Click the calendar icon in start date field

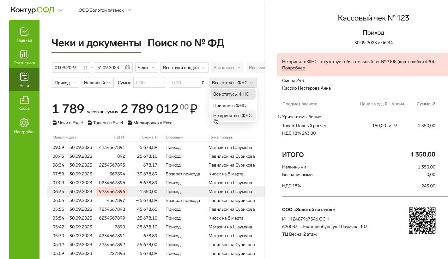pyautogui.click(x=85, y=68)
